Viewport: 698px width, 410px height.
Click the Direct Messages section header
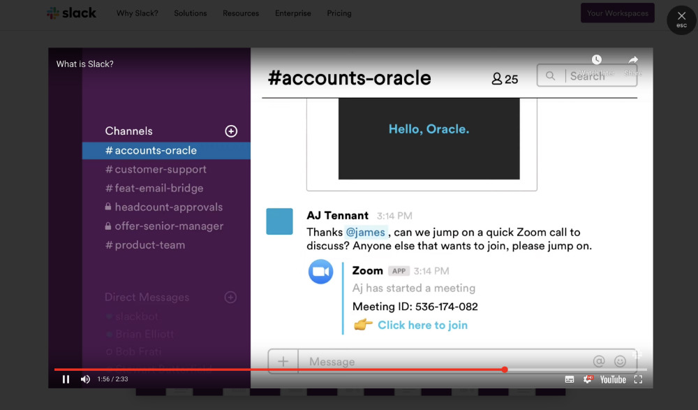point(147,298)
